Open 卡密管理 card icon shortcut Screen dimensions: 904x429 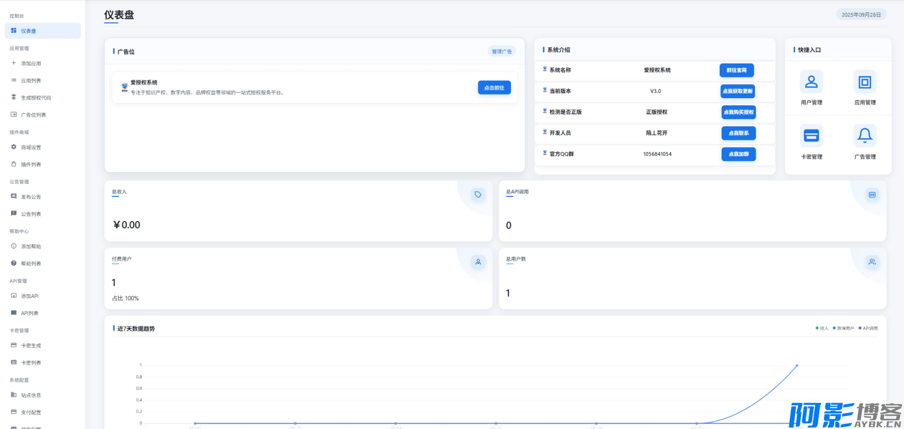811,136
